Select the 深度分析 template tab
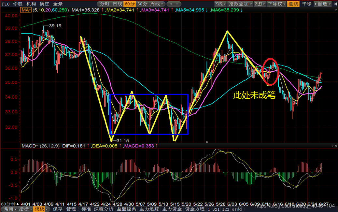 pos(104,209)
